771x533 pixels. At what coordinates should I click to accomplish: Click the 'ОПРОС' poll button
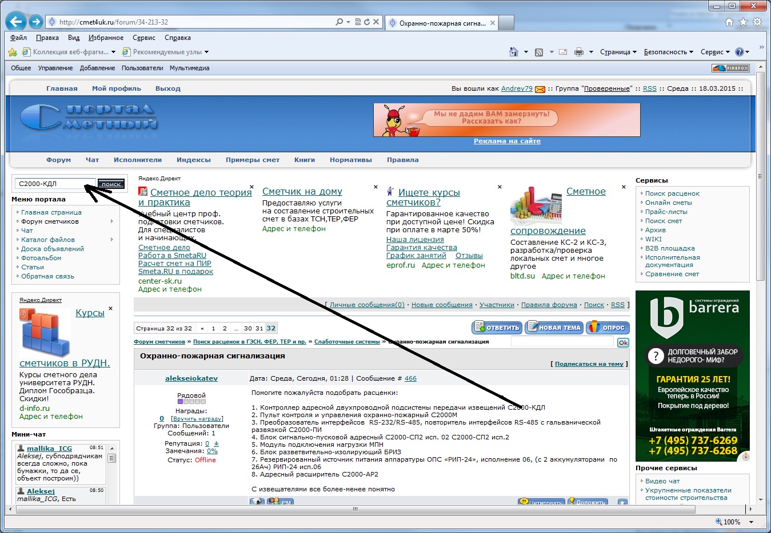[608, 328]
